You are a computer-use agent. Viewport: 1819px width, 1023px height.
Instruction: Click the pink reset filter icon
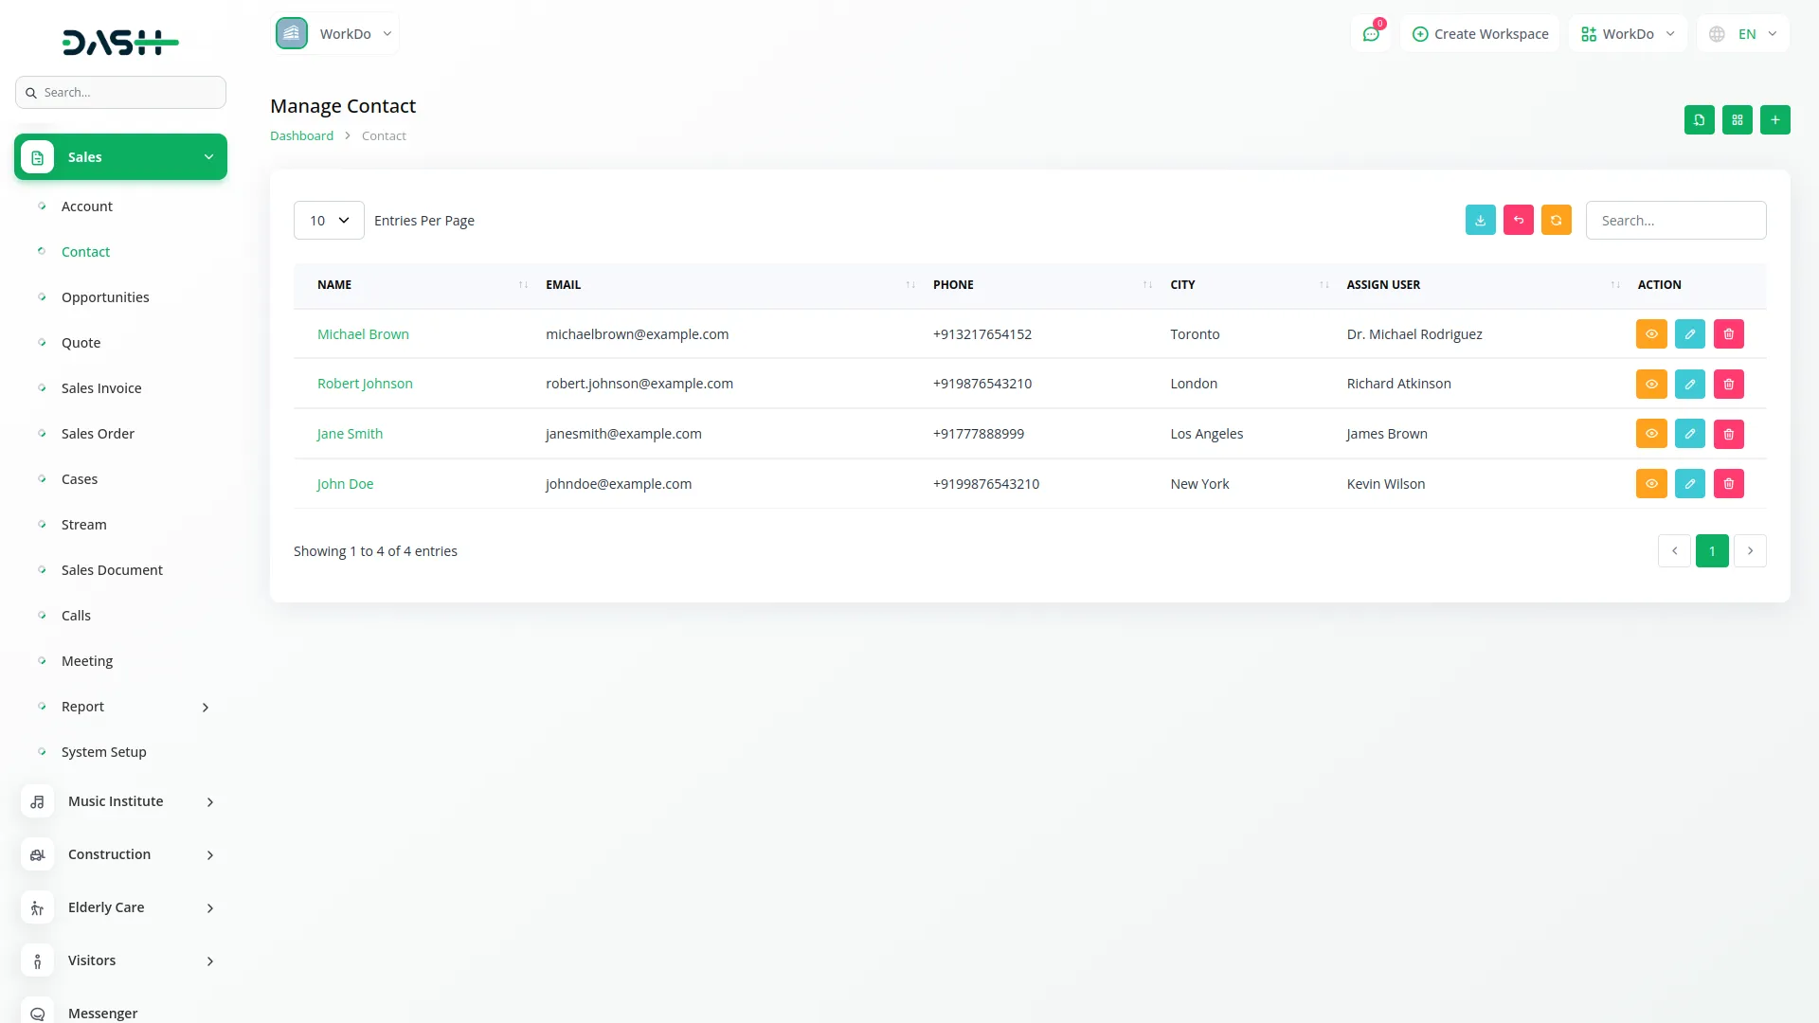tap(1518, 220)
